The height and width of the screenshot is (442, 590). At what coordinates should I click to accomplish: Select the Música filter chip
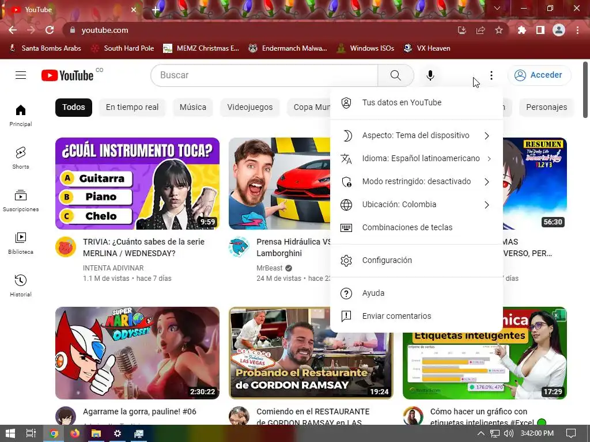pyautogui.click(x=192, y=108)
